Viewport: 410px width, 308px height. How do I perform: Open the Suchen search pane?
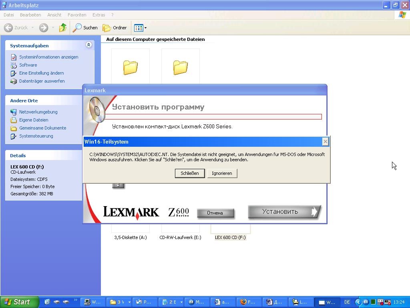point(85,28)
